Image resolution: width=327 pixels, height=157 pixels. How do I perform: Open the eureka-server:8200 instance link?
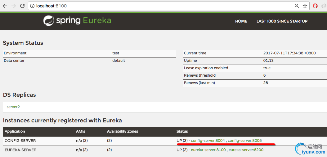pos(246,150)
